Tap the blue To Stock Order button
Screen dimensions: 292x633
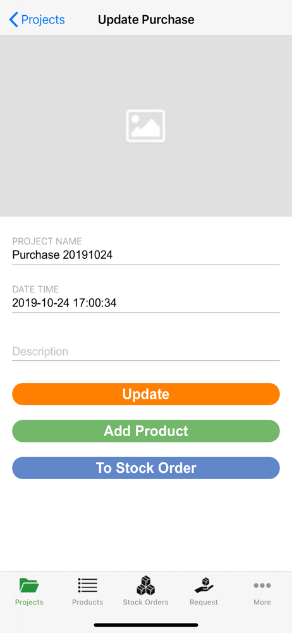(x=146, y=468)
